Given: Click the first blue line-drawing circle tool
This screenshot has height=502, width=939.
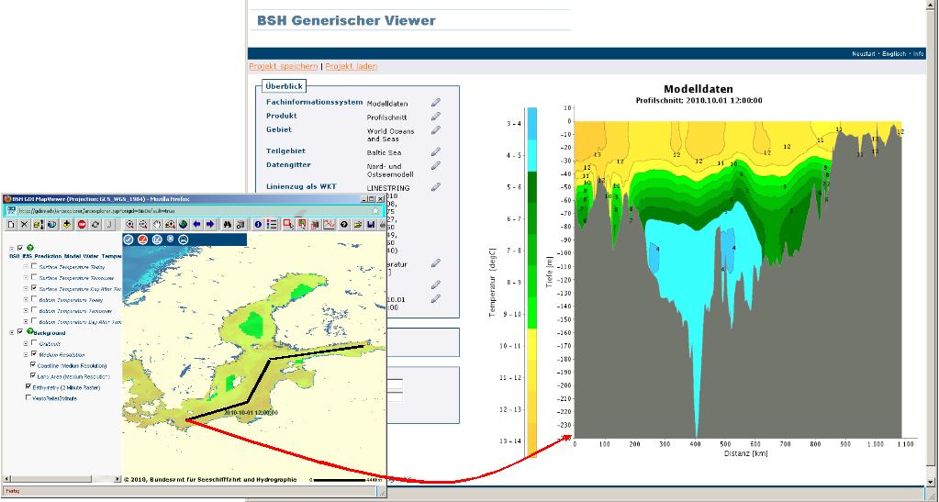Looking at the screenshot, I should 129,240.
